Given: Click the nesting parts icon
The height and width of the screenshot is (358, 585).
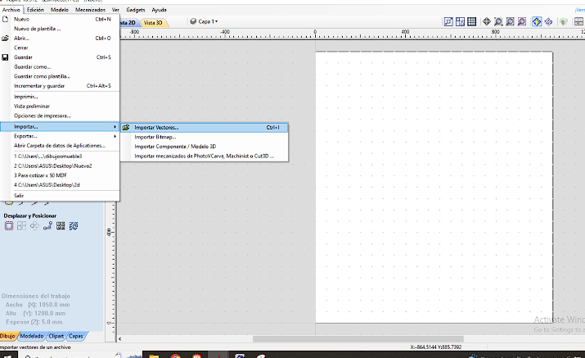Looking at the screenshot, I should tap(61, 226).
